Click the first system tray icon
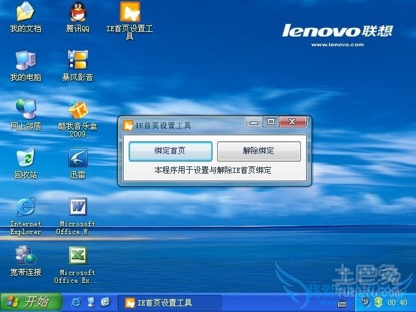This screenshot has width=416, height=312. point(366,302)
